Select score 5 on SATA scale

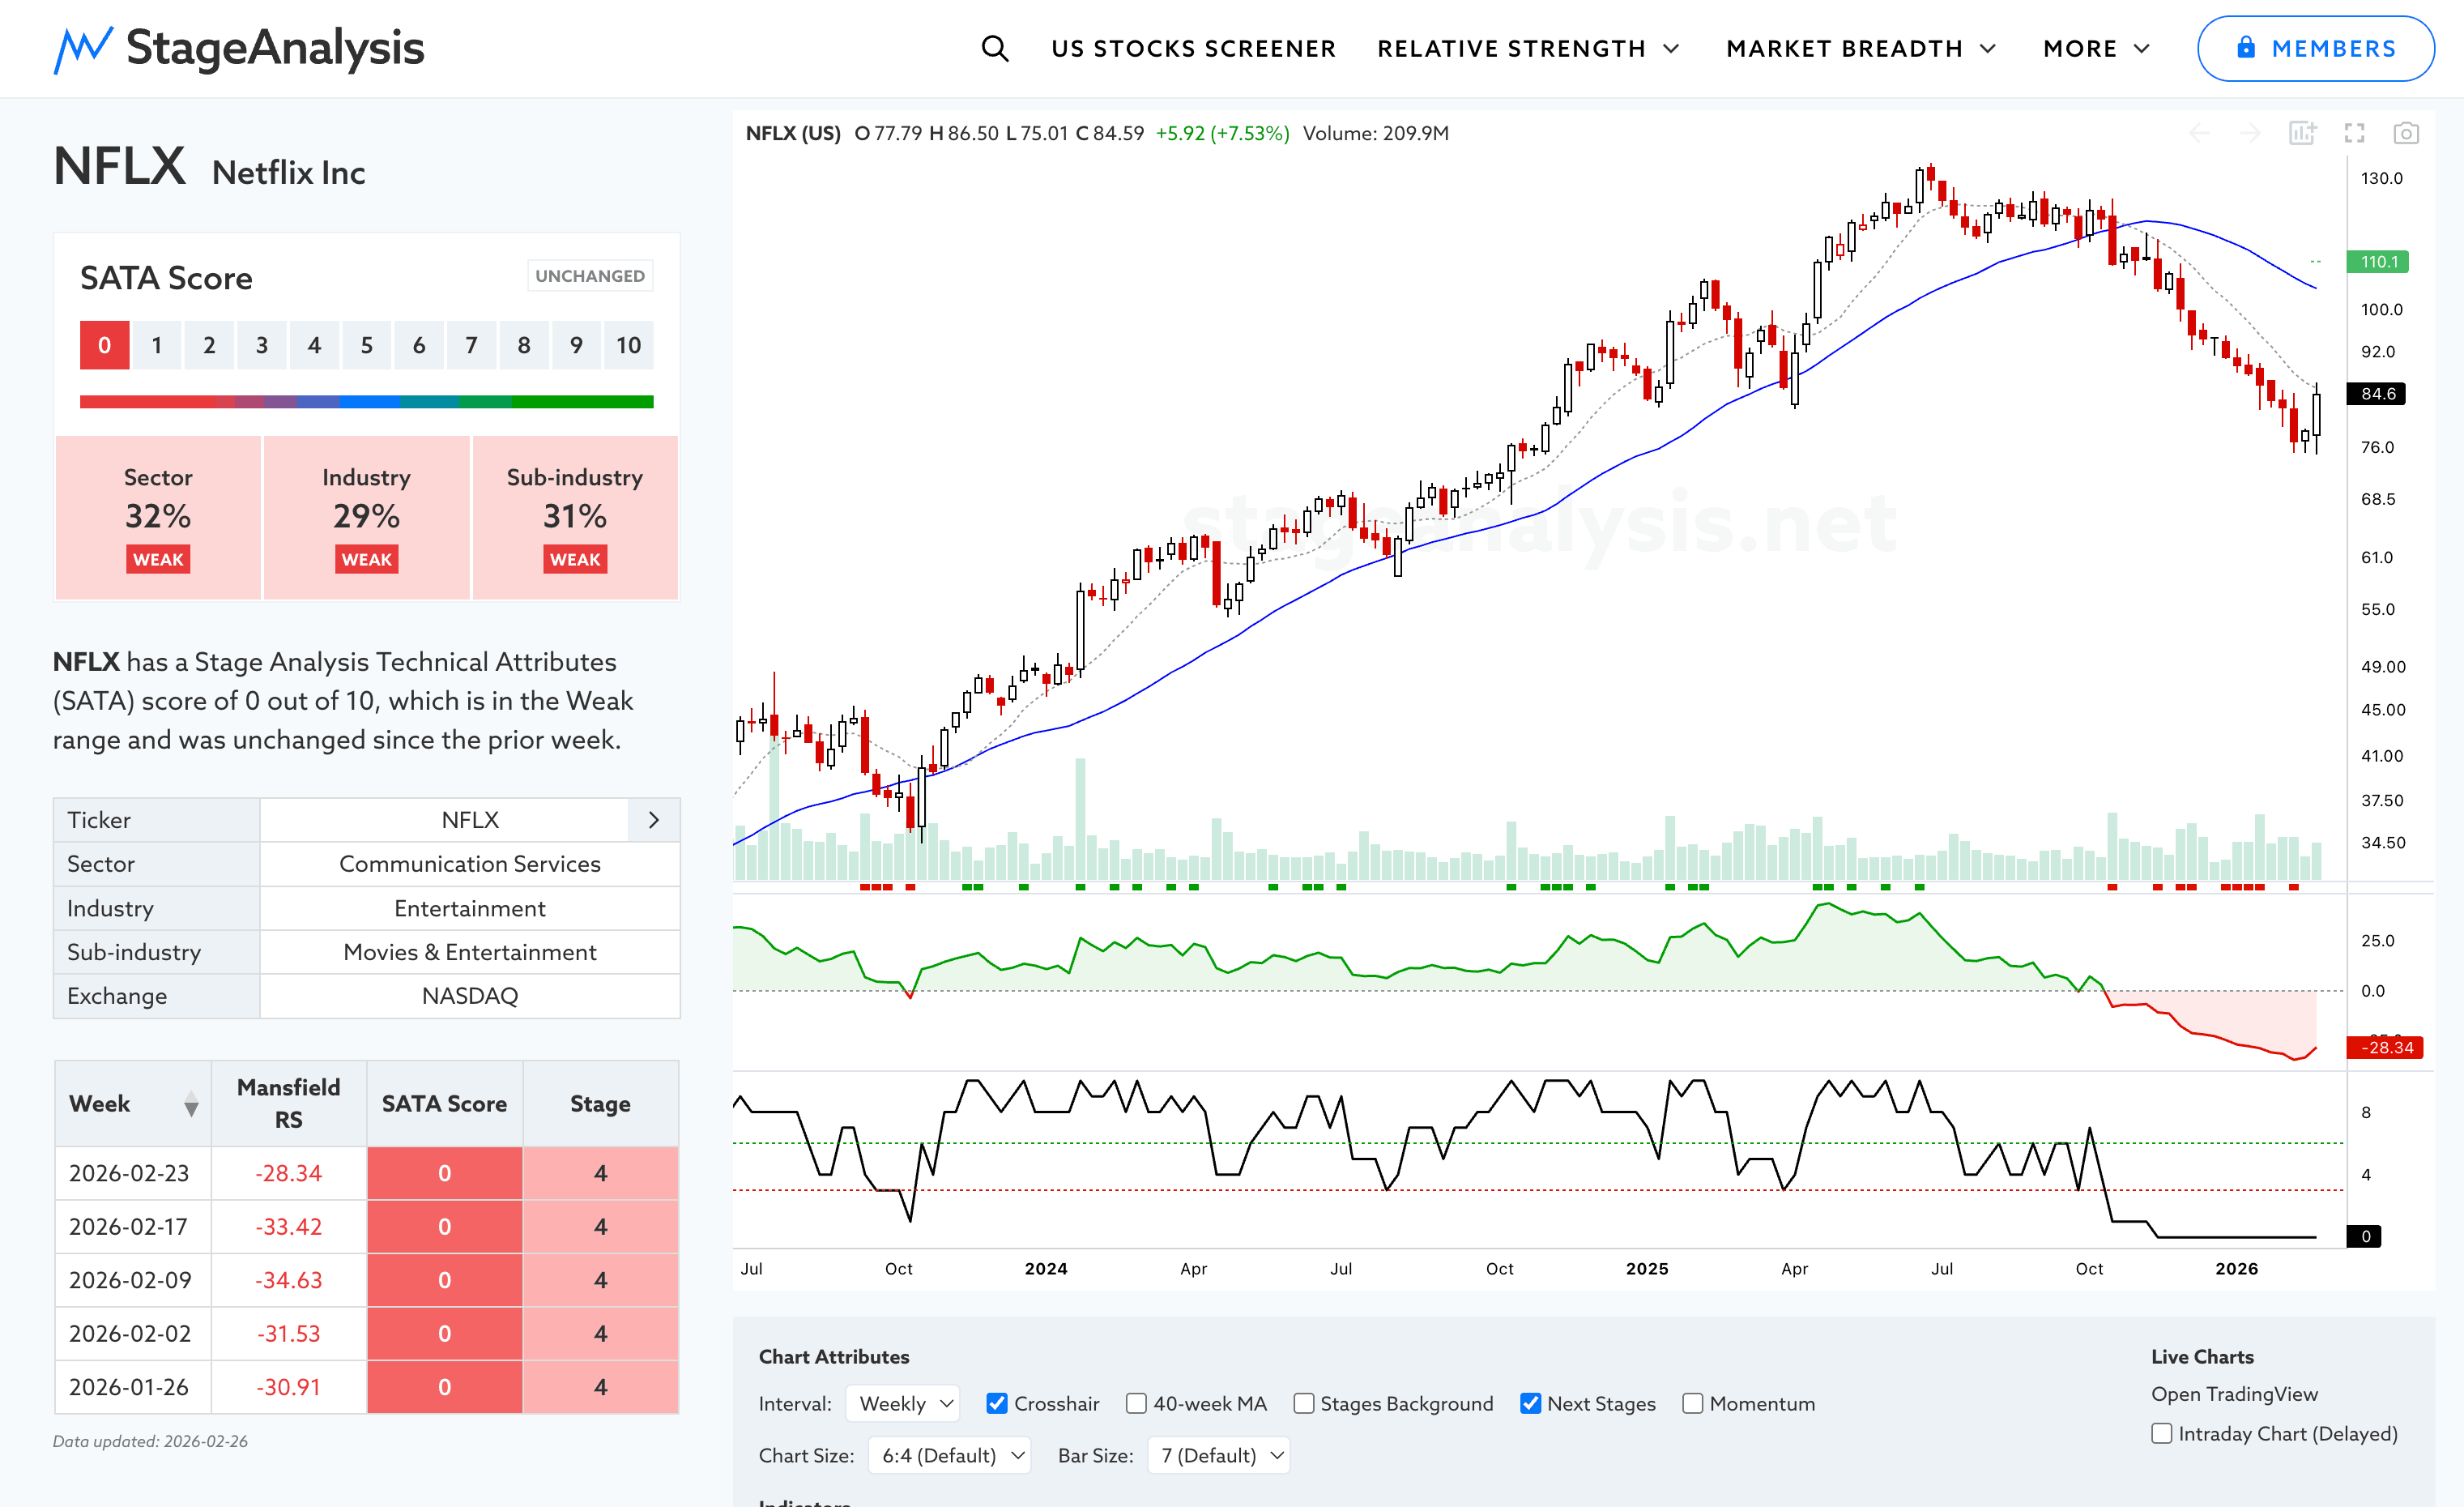(367, 345)
